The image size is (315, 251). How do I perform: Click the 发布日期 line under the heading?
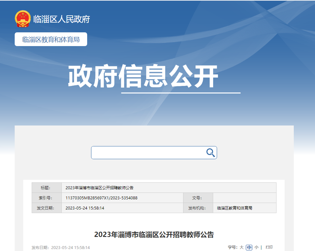coord(61,248)
